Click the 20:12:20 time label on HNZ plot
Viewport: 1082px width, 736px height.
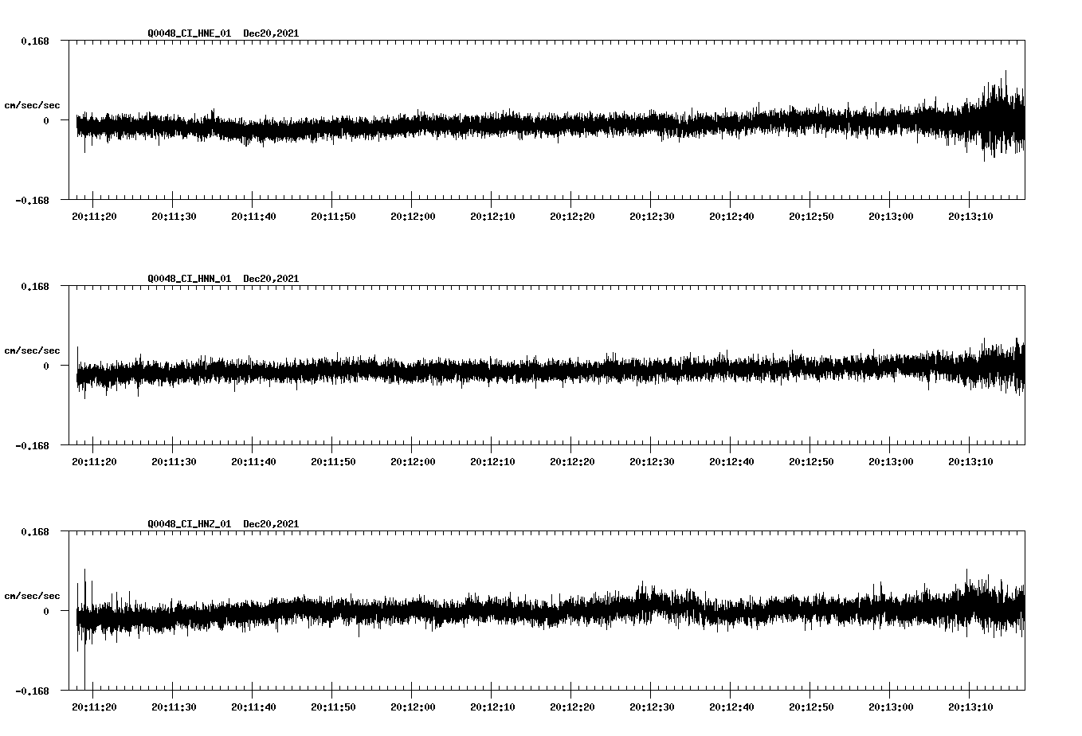tap(572, 707)
